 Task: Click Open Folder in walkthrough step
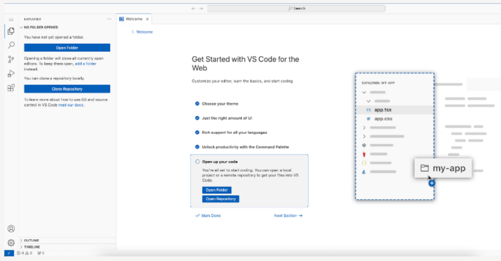point(217,190)
